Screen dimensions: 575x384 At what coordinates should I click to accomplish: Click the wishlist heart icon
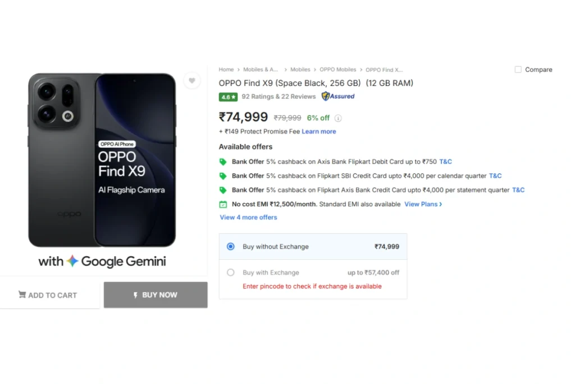tap(191, 81)
